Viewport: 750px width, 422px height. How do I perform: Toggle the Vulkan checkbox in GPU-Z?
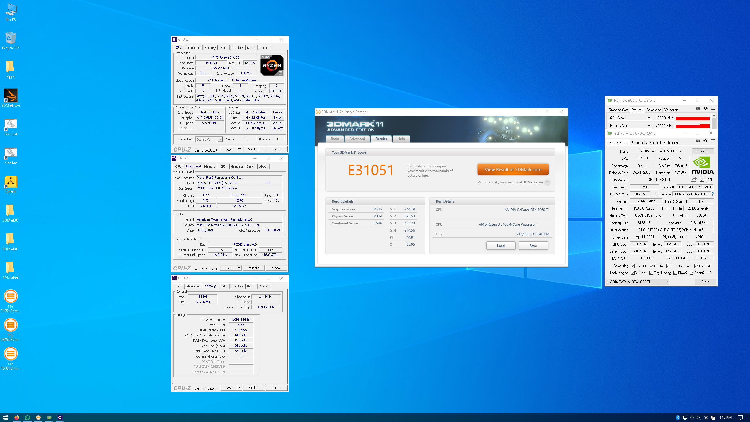coord(633,273)
